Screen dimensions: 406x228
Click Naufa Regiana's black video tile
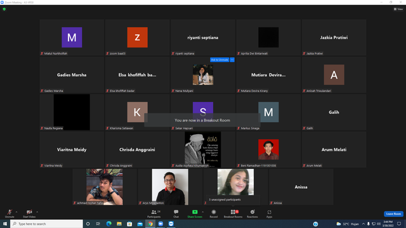(72, 112)
